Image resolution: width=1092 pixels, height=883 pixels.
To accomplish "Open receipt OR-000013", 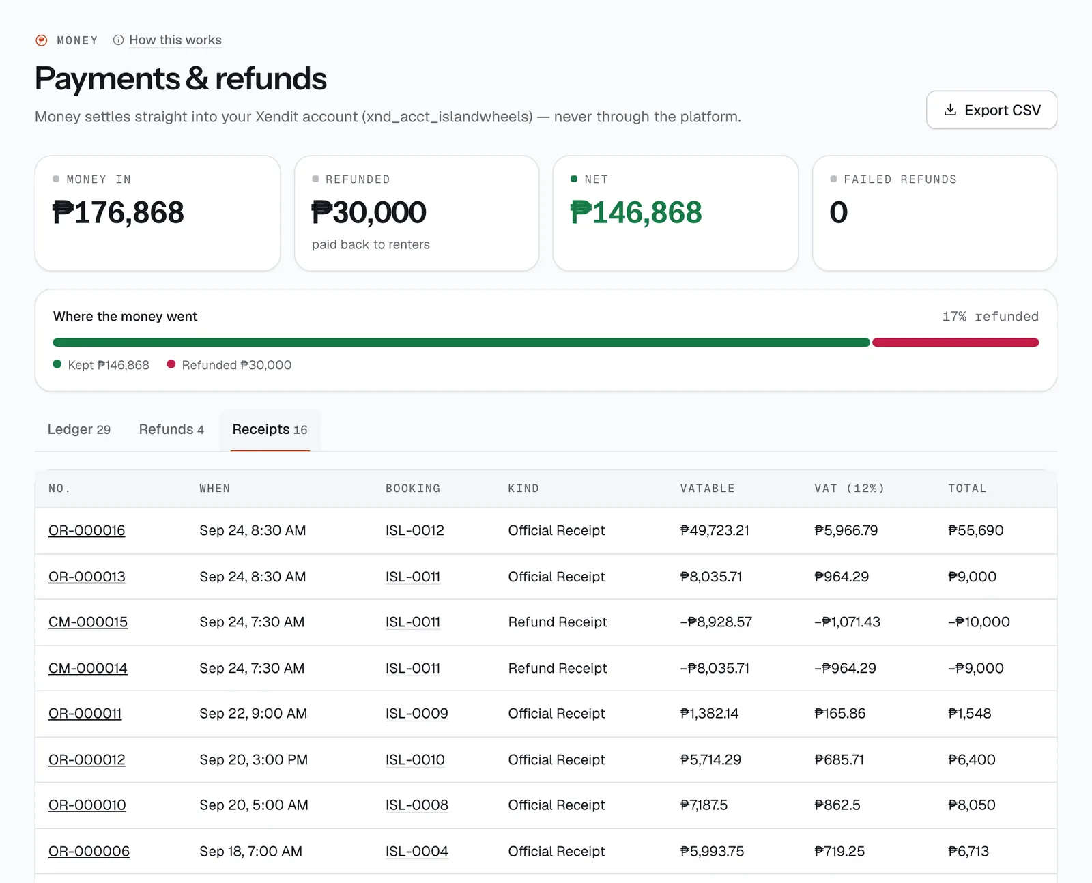I will point(87,577).
